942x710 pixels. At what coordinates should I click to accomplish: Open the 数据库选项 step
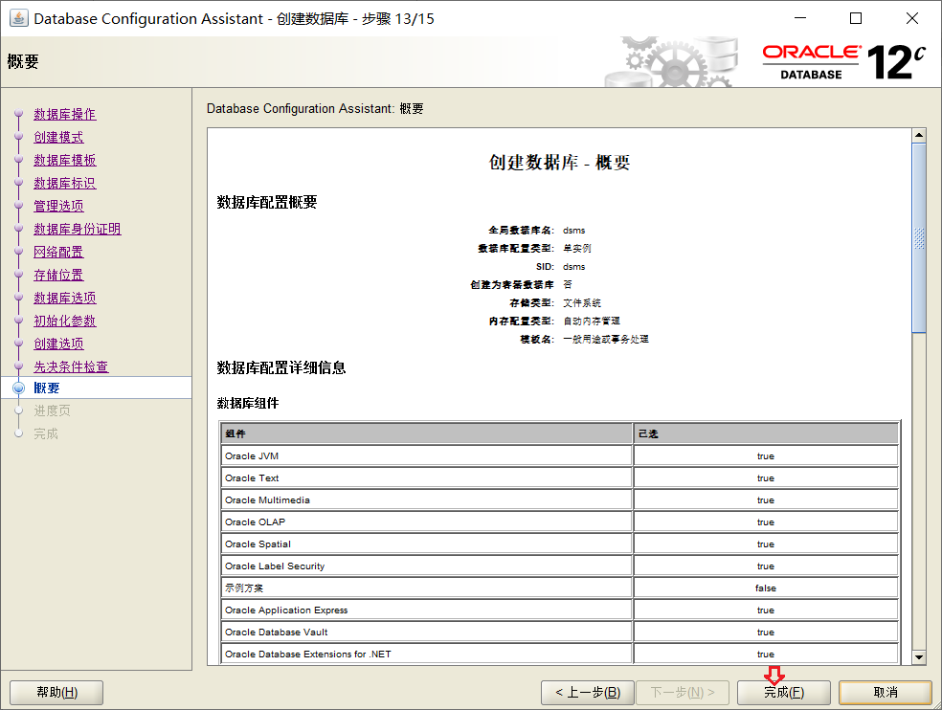(65, 298)
